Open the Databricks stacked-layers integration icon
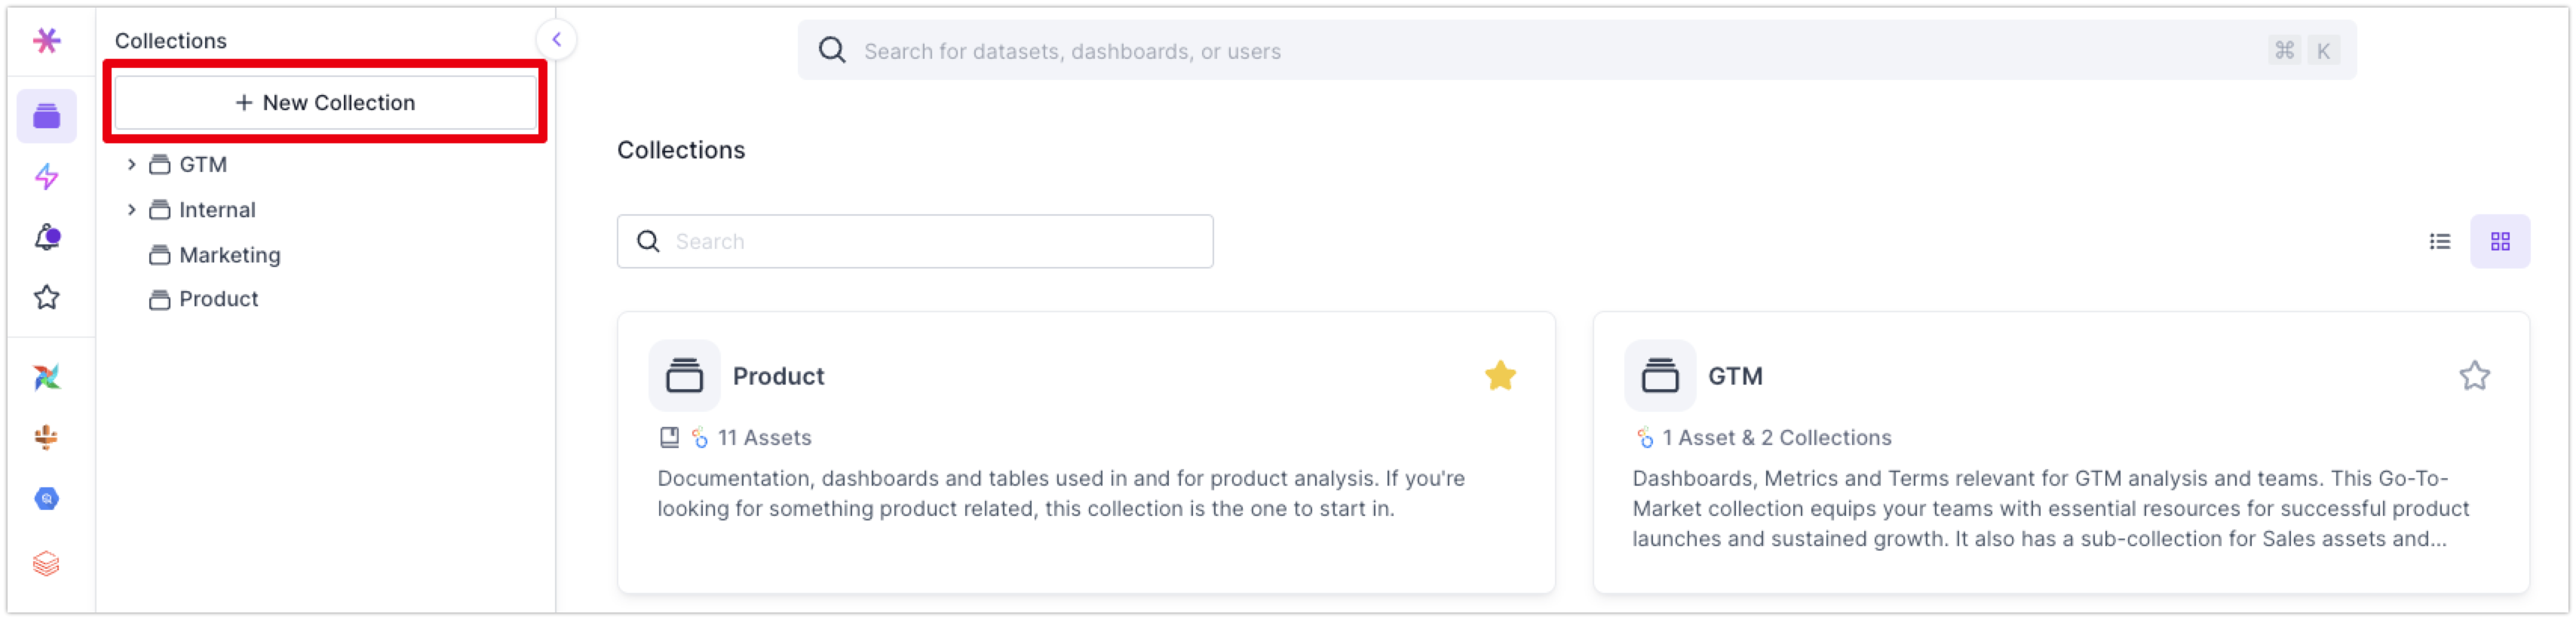The width and height of the screenshot is (2576, 620). 46,563
